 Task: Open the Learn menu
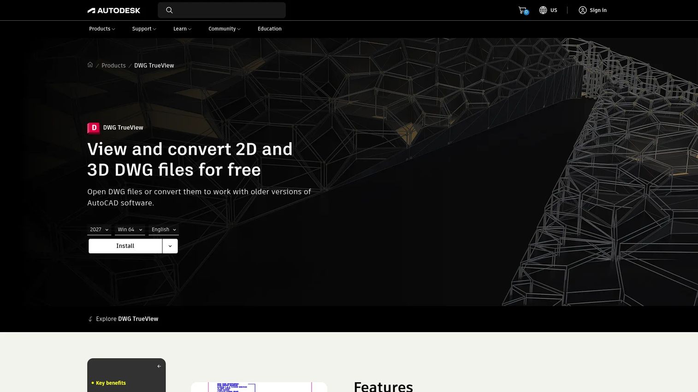pos(182,29)
